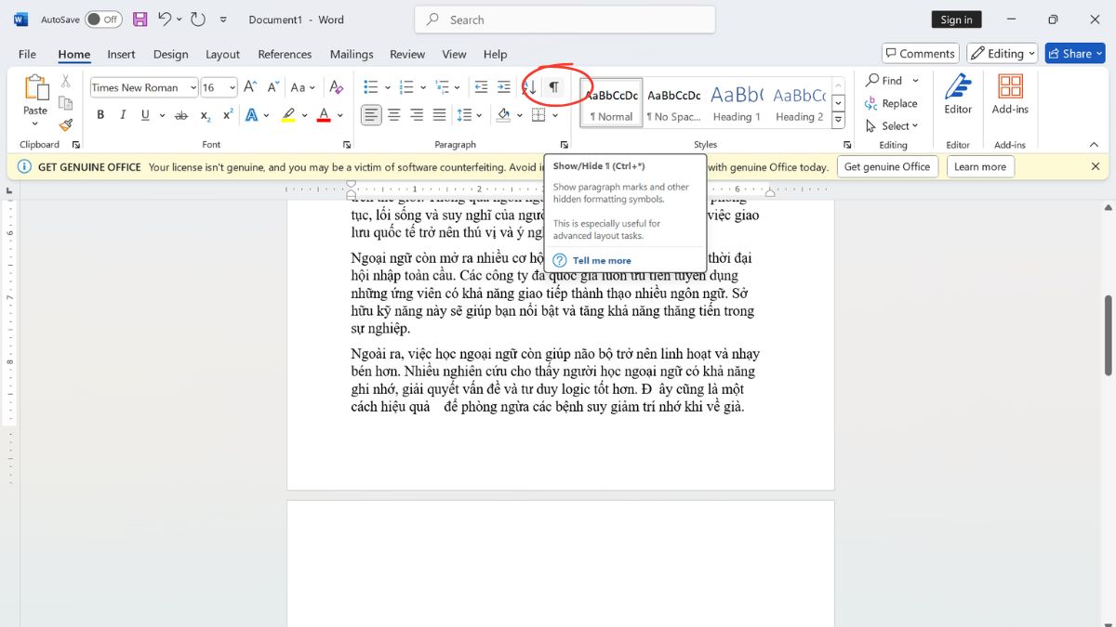Open Paragraph settings dialog launcher
Image resolution: width=1116 pixels, height=627 pixels.
564,145
